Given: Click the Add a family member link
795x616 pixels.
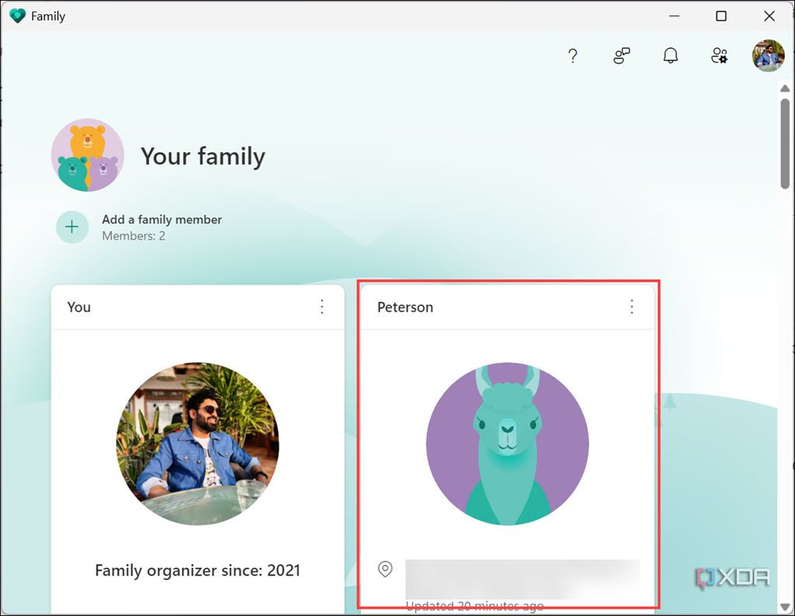Looking at the screenshot, I should (x=161, y=219).
